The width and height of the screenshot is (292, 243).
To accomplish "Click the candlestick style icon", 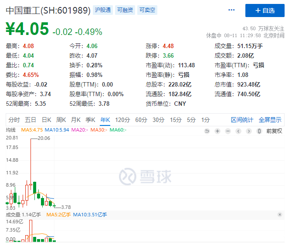I will 259,131.
